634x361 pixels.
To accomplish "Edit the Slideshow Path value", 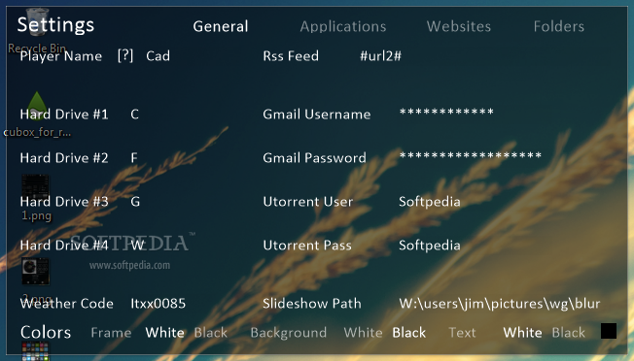I will tap(500, 304).
